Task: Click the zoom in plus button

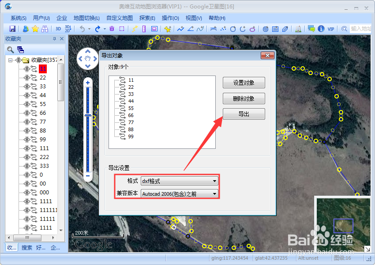Action: [88, 83]
